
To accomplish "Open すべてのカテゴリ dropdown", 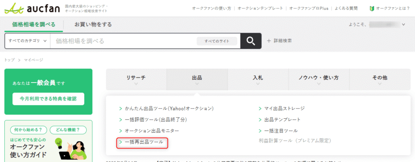I will click(28, 41).
